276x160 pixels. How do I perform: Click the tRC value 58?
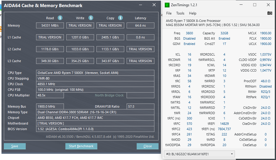189,81
